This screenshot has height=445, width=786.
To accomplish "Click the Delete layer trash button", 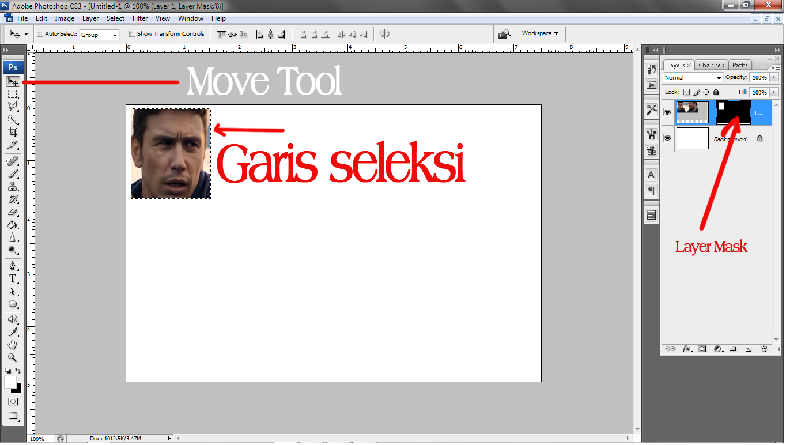I will 764,349.
